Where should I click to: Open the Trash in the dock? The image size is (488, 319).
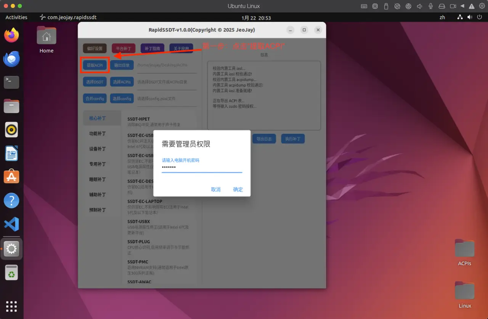coord(11,273)
